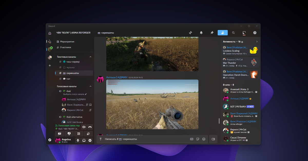Open the GIF picker
Image resolution: width=308 pixels, height=161 pixels.
(191, 139)
